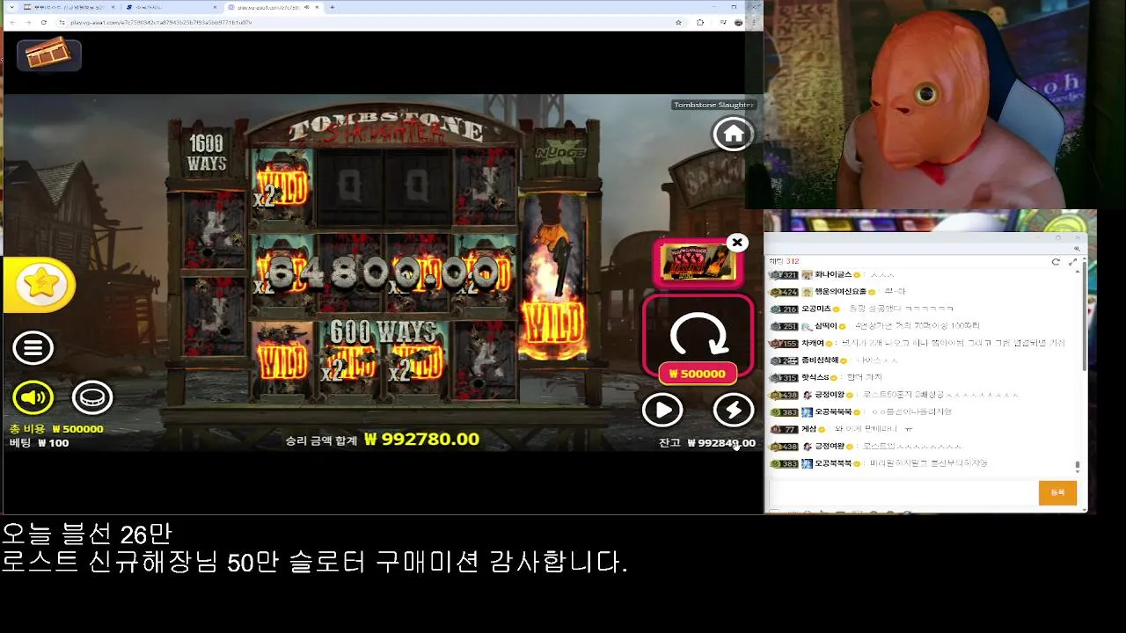
Task: Bookmark page with star in address bar
Action: pyautogui.click(x=678, y=22)
